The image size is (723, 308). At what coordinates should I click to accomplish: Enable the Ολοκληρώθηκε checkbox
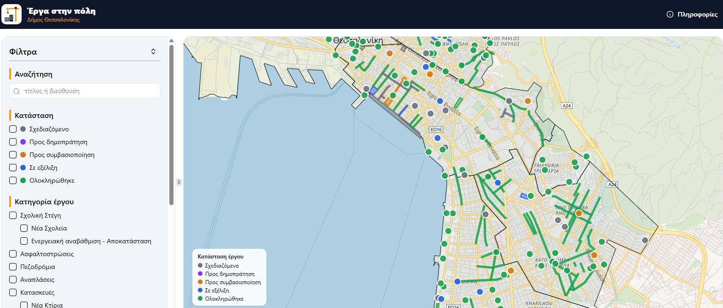click(x=13, y=180)
